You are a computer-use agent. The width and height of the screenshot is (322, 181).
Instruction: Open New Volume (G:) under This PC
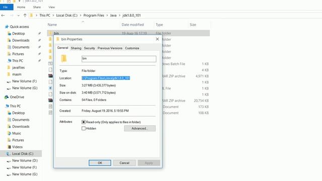point(25,174)
